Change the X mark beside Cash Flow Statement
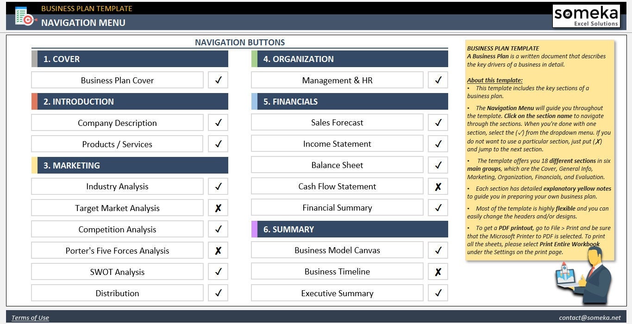 click(x=437, y=186)
